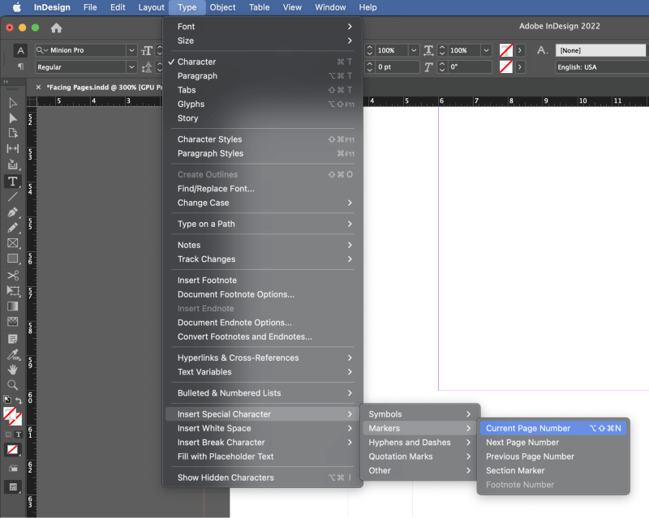This screenshot has height=518, width=649.
Task: Select the Type tool in toolbar
Action: (12, 182)
